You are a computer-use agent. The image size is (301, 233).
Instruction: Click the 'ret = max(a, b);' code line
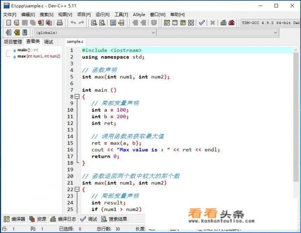(x=116, y=143)
